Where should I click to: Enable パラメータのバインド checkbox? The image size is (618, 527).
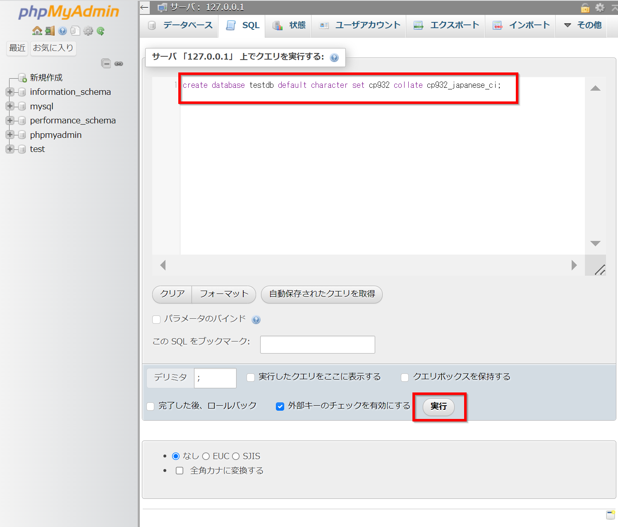[156, 319]
